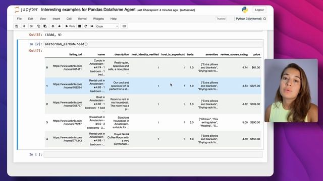Click the kernel idle circle indicator
The image size is (323, 181).
point(264,19)
